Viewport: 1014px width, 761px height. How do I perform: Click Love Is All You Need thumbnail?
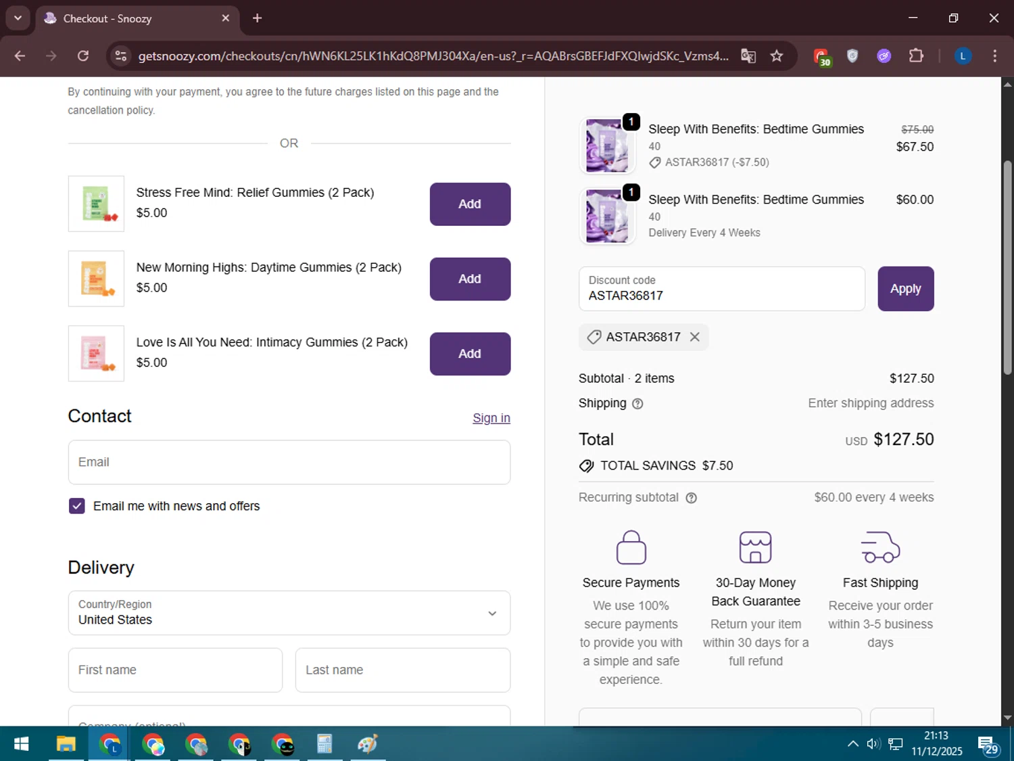96,353
